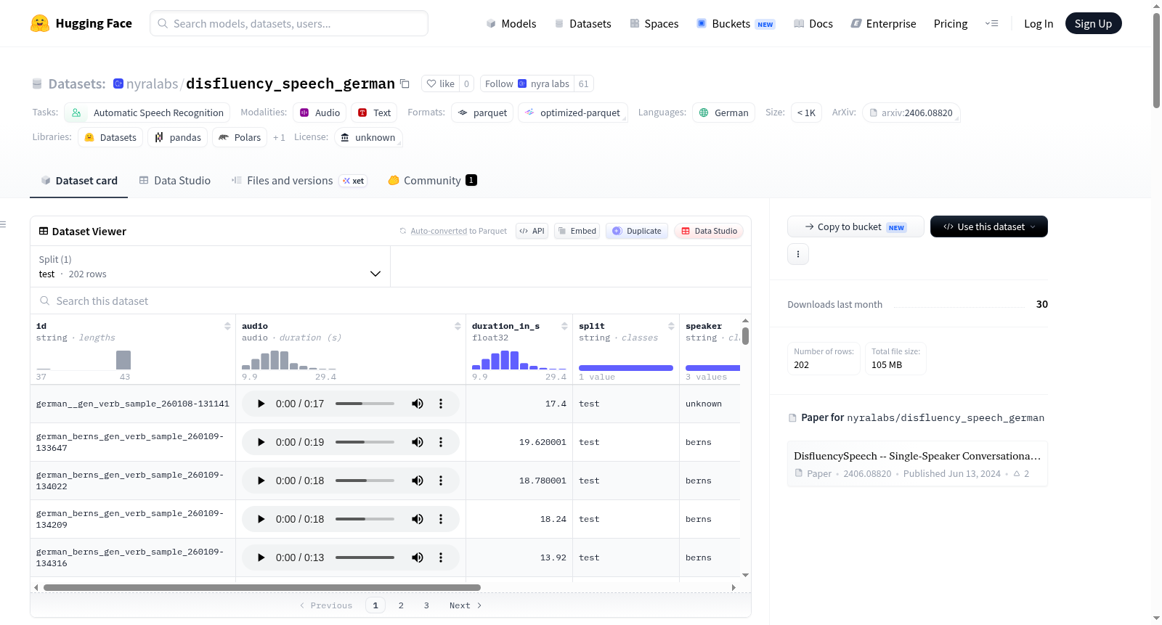
Task: Sort by the audio column
Action: click(x=458, y=326)
